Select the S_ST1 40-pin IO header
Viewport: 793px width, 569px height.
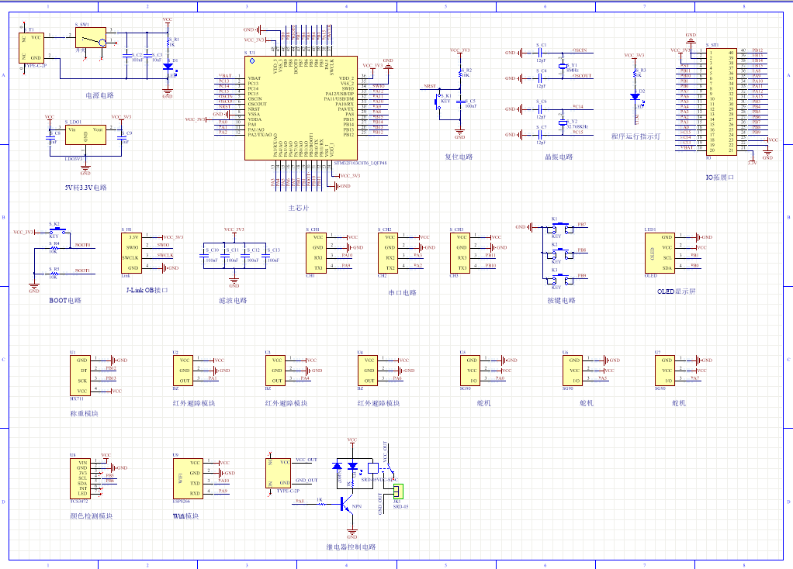coord(722,102)
